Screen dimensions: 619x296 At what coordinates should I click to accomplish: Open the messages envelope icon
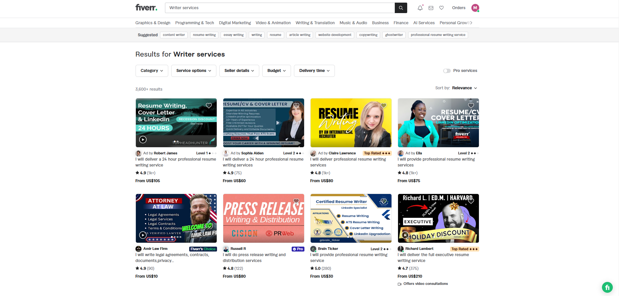pyautogui.click(x=431, y=8)
